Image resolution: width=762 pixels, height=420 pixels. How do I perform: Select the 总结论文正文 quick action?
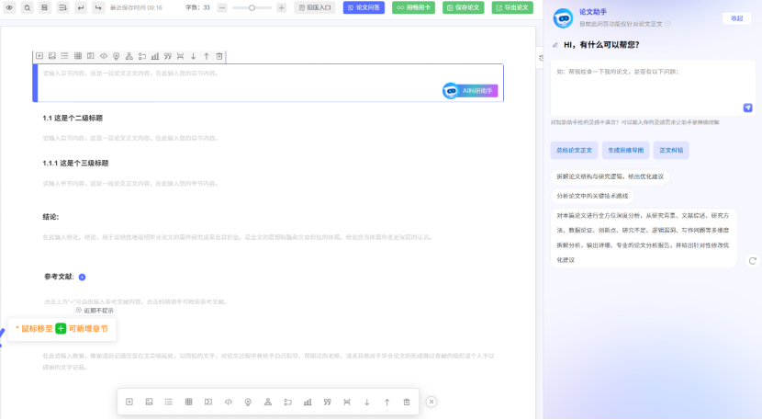coord(574,151)
